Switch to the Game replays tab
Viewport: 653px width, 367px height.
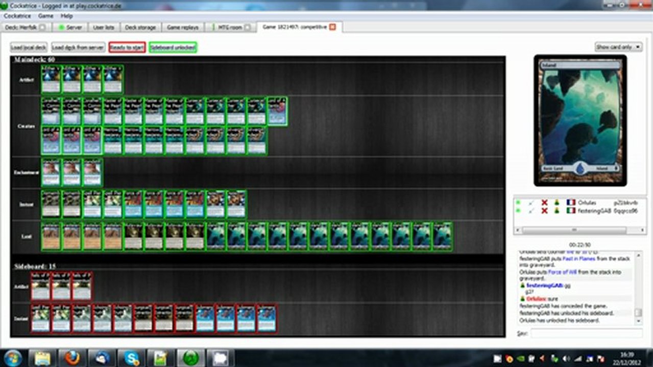(183, 27)
